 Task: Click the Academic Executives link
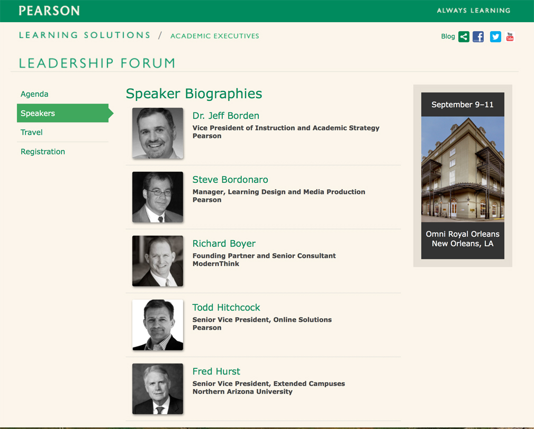click(214, 36)
